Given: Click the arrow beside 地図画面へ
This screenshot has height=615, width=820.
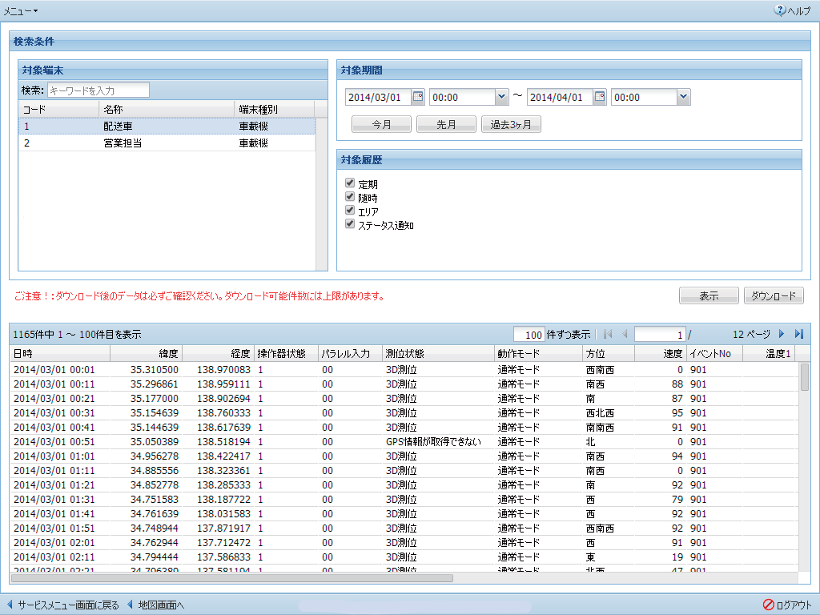Looking at the screenshot, I should click(130, 605).
